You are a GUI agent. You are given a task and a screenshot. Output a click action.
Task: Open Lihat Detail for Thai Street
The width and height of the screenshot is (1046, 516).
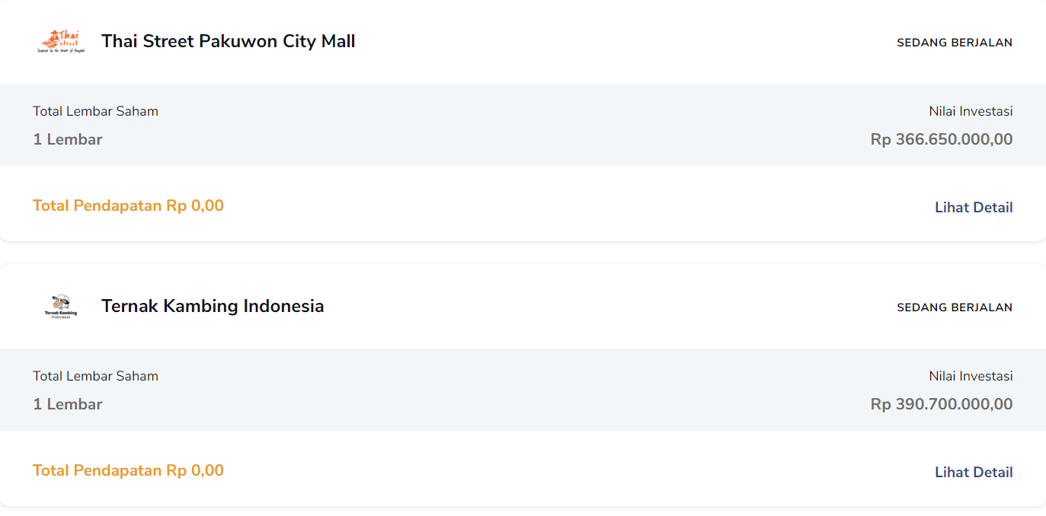[x=974, y=207]
